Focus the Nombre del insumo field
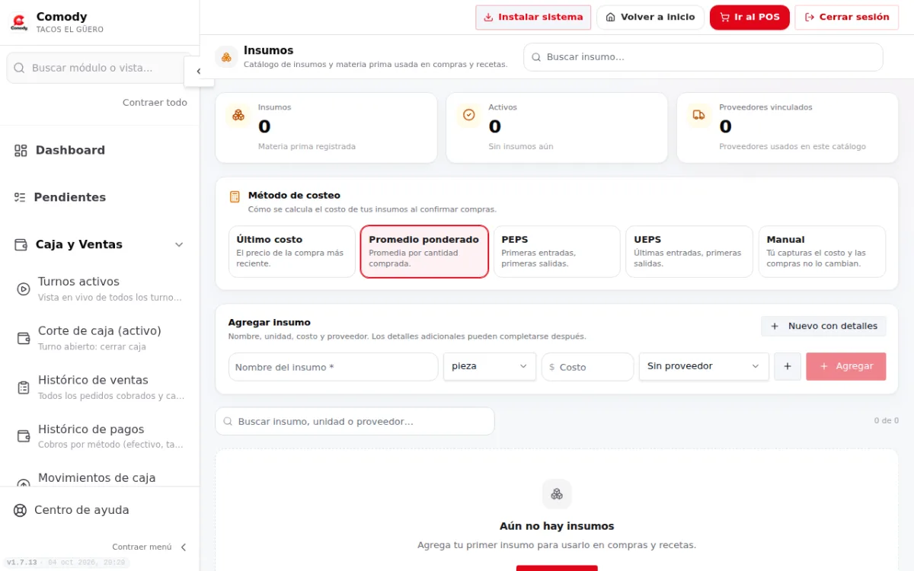The width and height of the screenshot is (914, 571). point(333,366)
